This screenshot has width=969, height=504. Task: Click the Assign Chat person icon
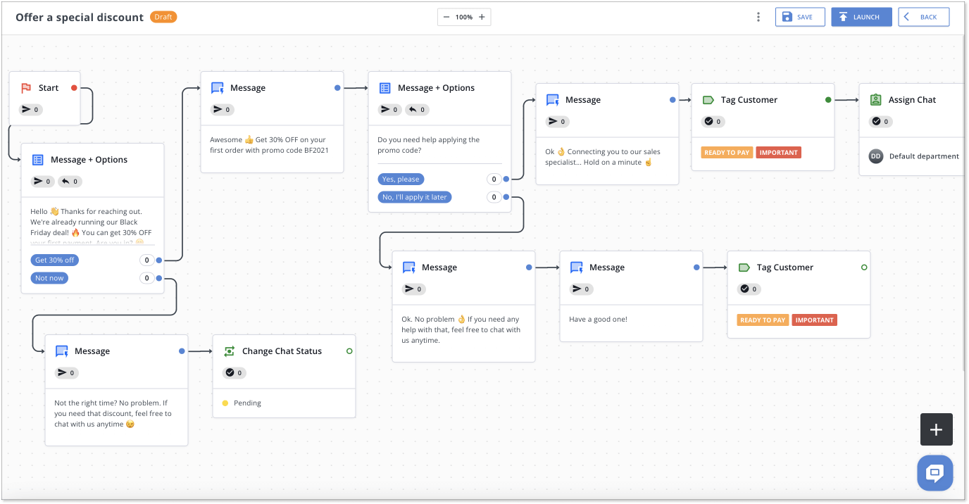(x=876, y=100)
